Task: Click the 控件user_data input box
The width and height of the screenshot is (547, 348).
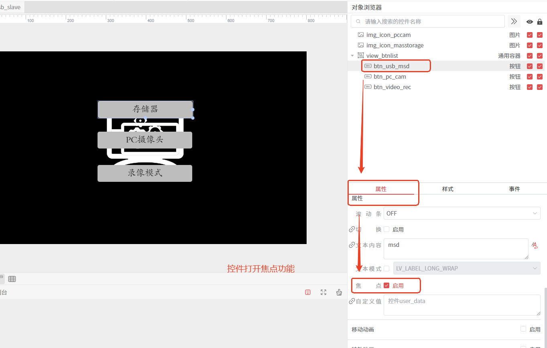Action: point(462,305)
